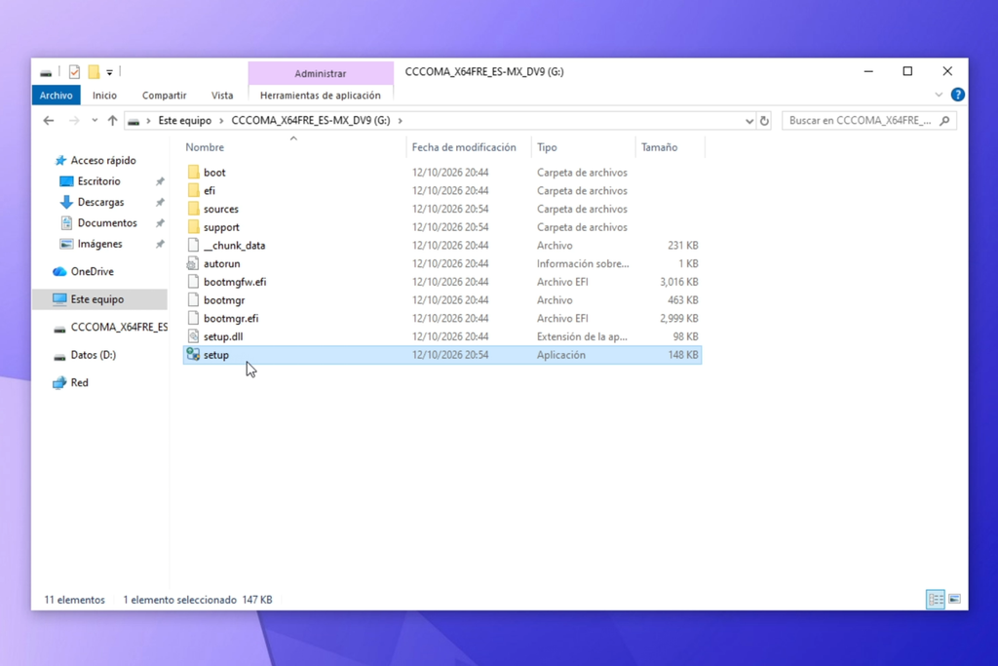This screenshot has height=666, width=998.
Task: Sort by Nombre column header
Action: point(205,147)
